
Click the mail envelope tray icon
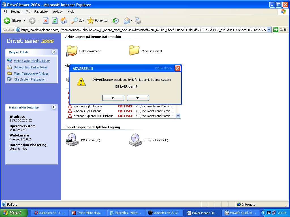[269, 213]
